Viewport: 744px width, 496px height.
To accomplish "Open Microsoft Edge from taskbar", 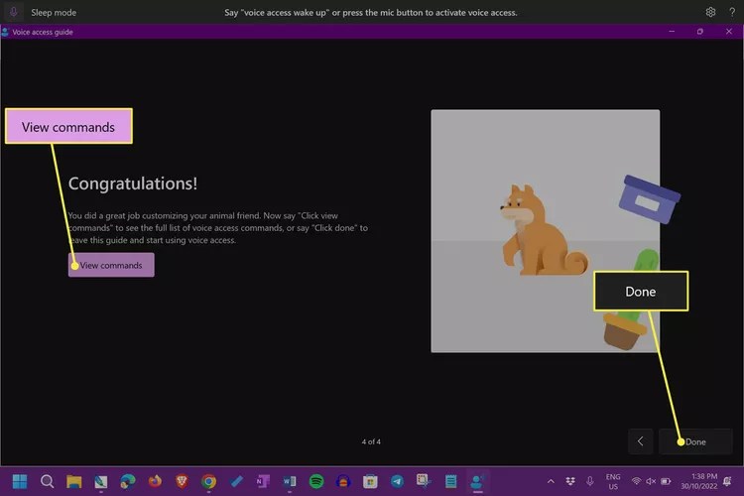I will 128,481.
